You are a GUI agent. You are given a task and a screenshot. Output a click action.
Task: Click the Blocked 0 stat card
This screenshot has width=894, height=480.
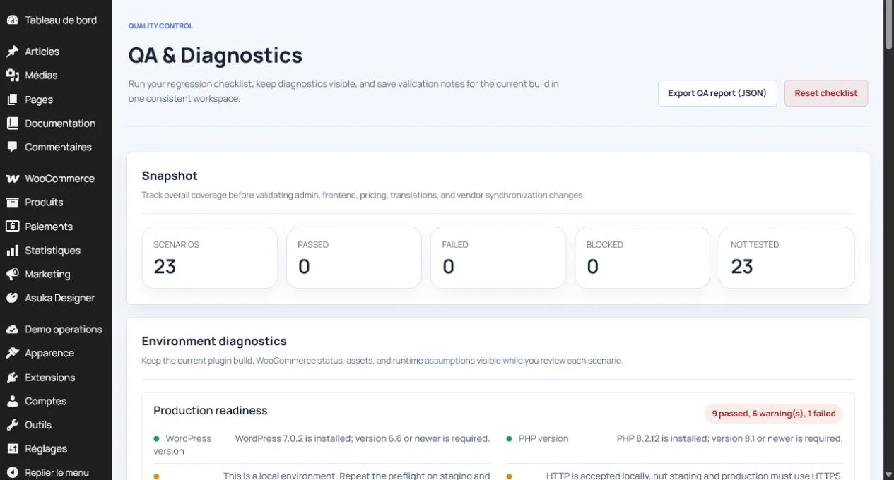642,258
